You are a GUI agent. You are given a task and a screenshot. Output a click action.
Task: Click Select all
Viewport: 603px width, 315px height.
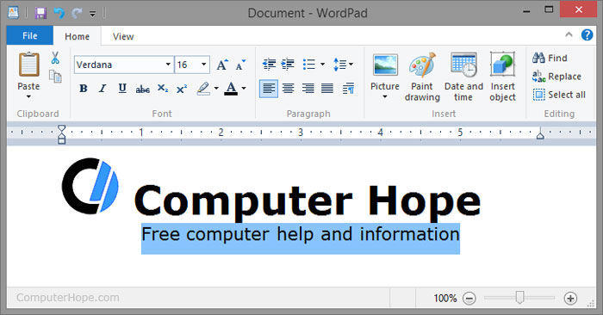559,95
